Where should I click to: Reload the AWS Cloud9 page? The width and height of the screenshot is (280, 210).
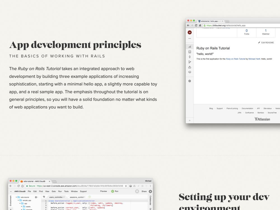[18, 186]
